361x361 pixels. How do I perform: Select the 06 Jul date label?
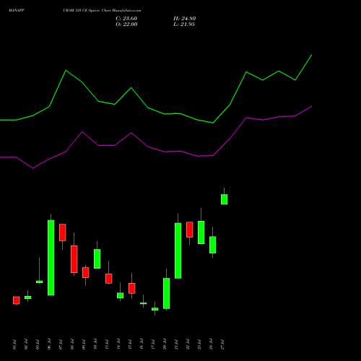pos(49,344)
